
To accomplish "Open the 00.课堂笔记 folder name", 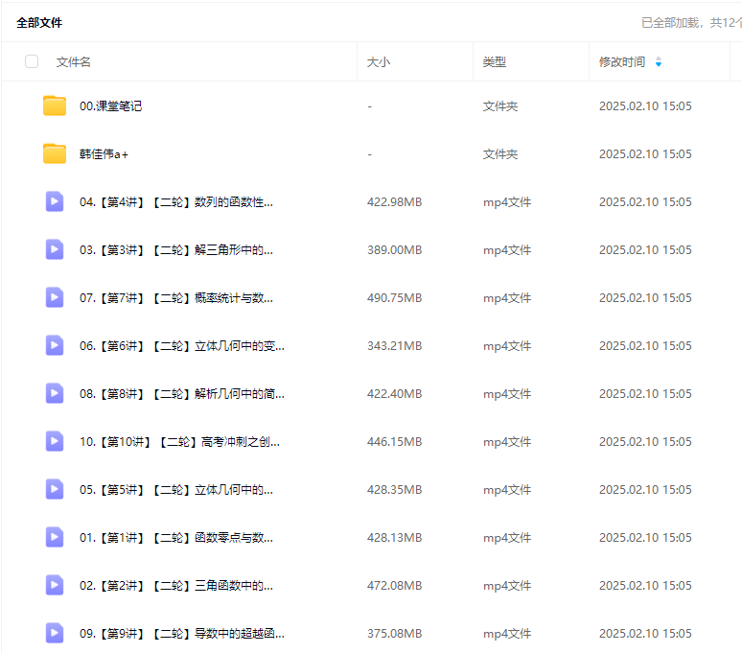I will [110, 106].
